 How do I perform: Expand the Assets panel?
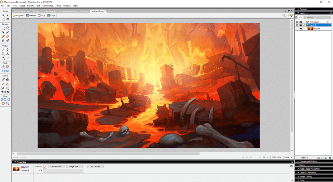coord(298,165)
